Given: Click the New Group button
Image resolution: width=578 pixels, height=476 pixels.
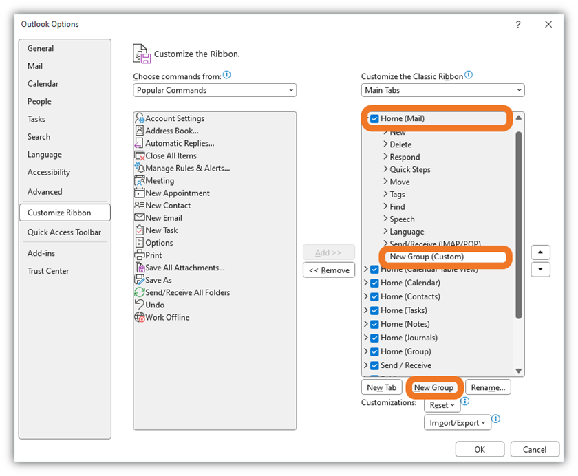Looking at the screenshot, I should click(433, 387).
